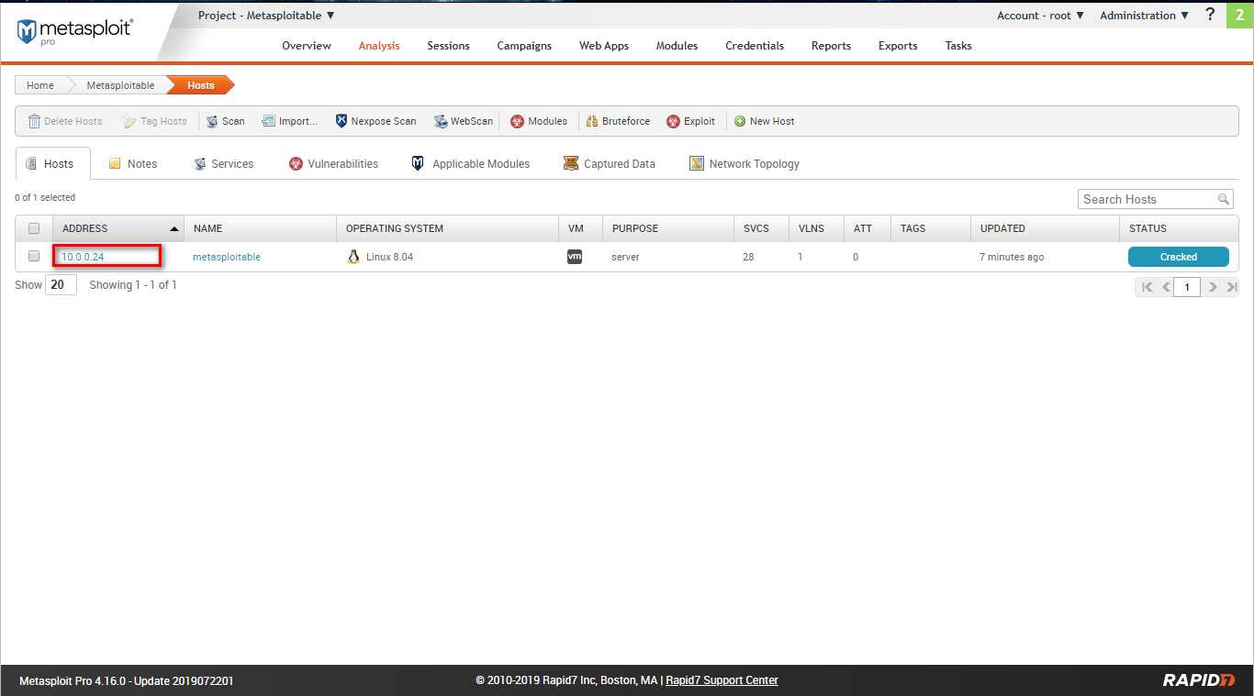Open the Sessions menu
Viewport: 1254px width, 696px height.
[448, 46]
